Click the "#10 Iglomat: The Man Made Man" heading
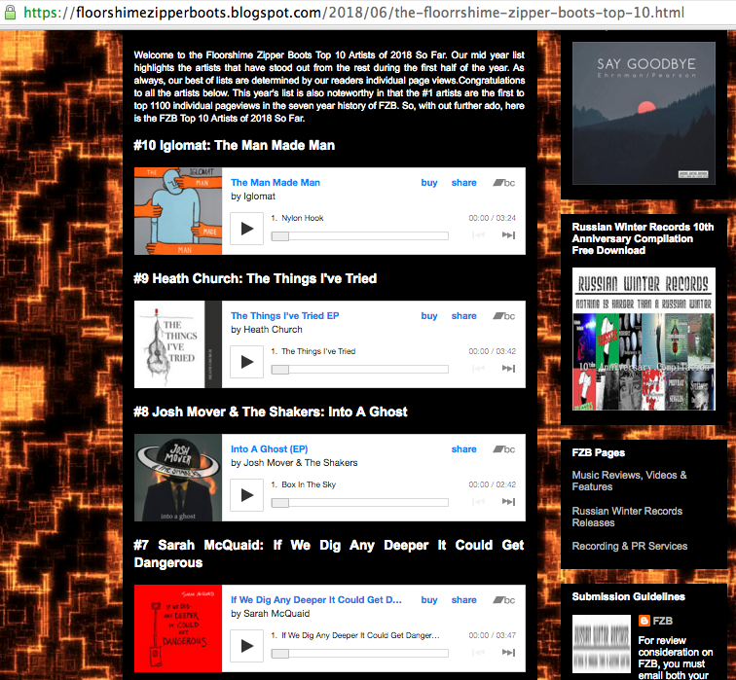 point(235,145)
